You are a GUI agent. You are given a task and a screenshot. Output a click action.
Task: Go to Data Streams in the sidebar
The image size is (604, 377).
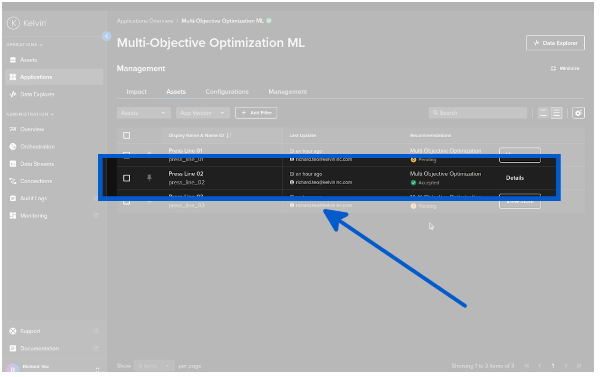[37, 164]
